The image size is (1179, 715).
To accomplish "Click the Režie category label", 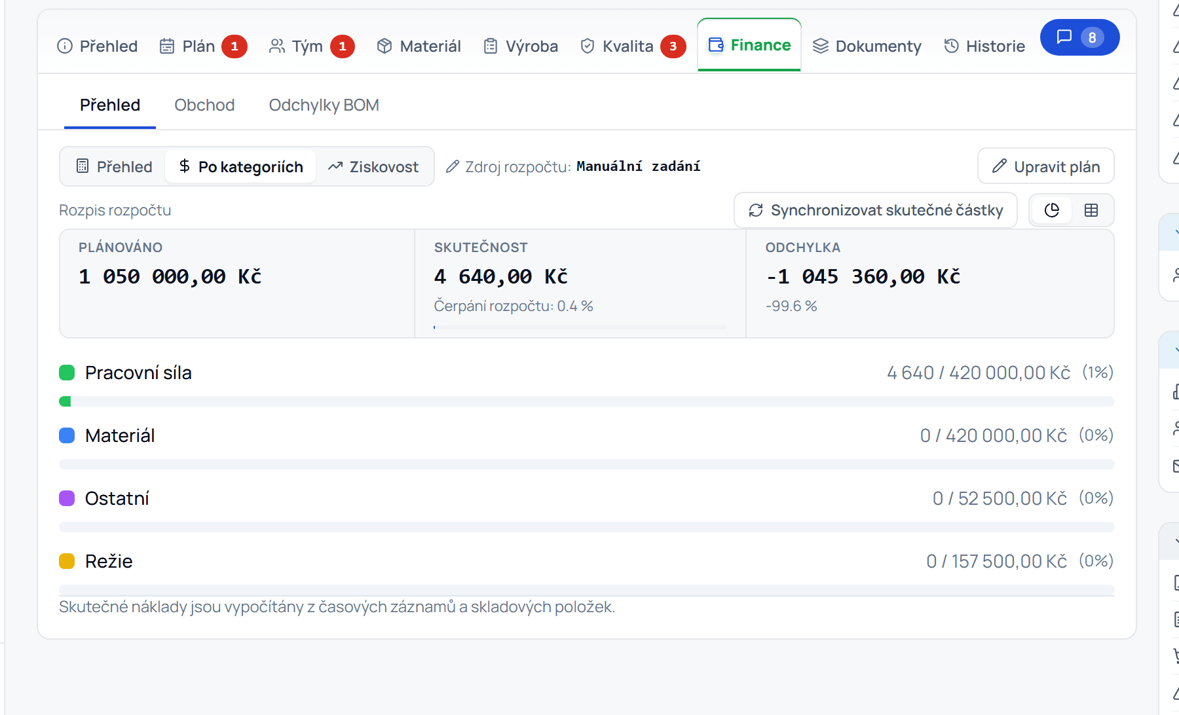I will pos(109,561).
